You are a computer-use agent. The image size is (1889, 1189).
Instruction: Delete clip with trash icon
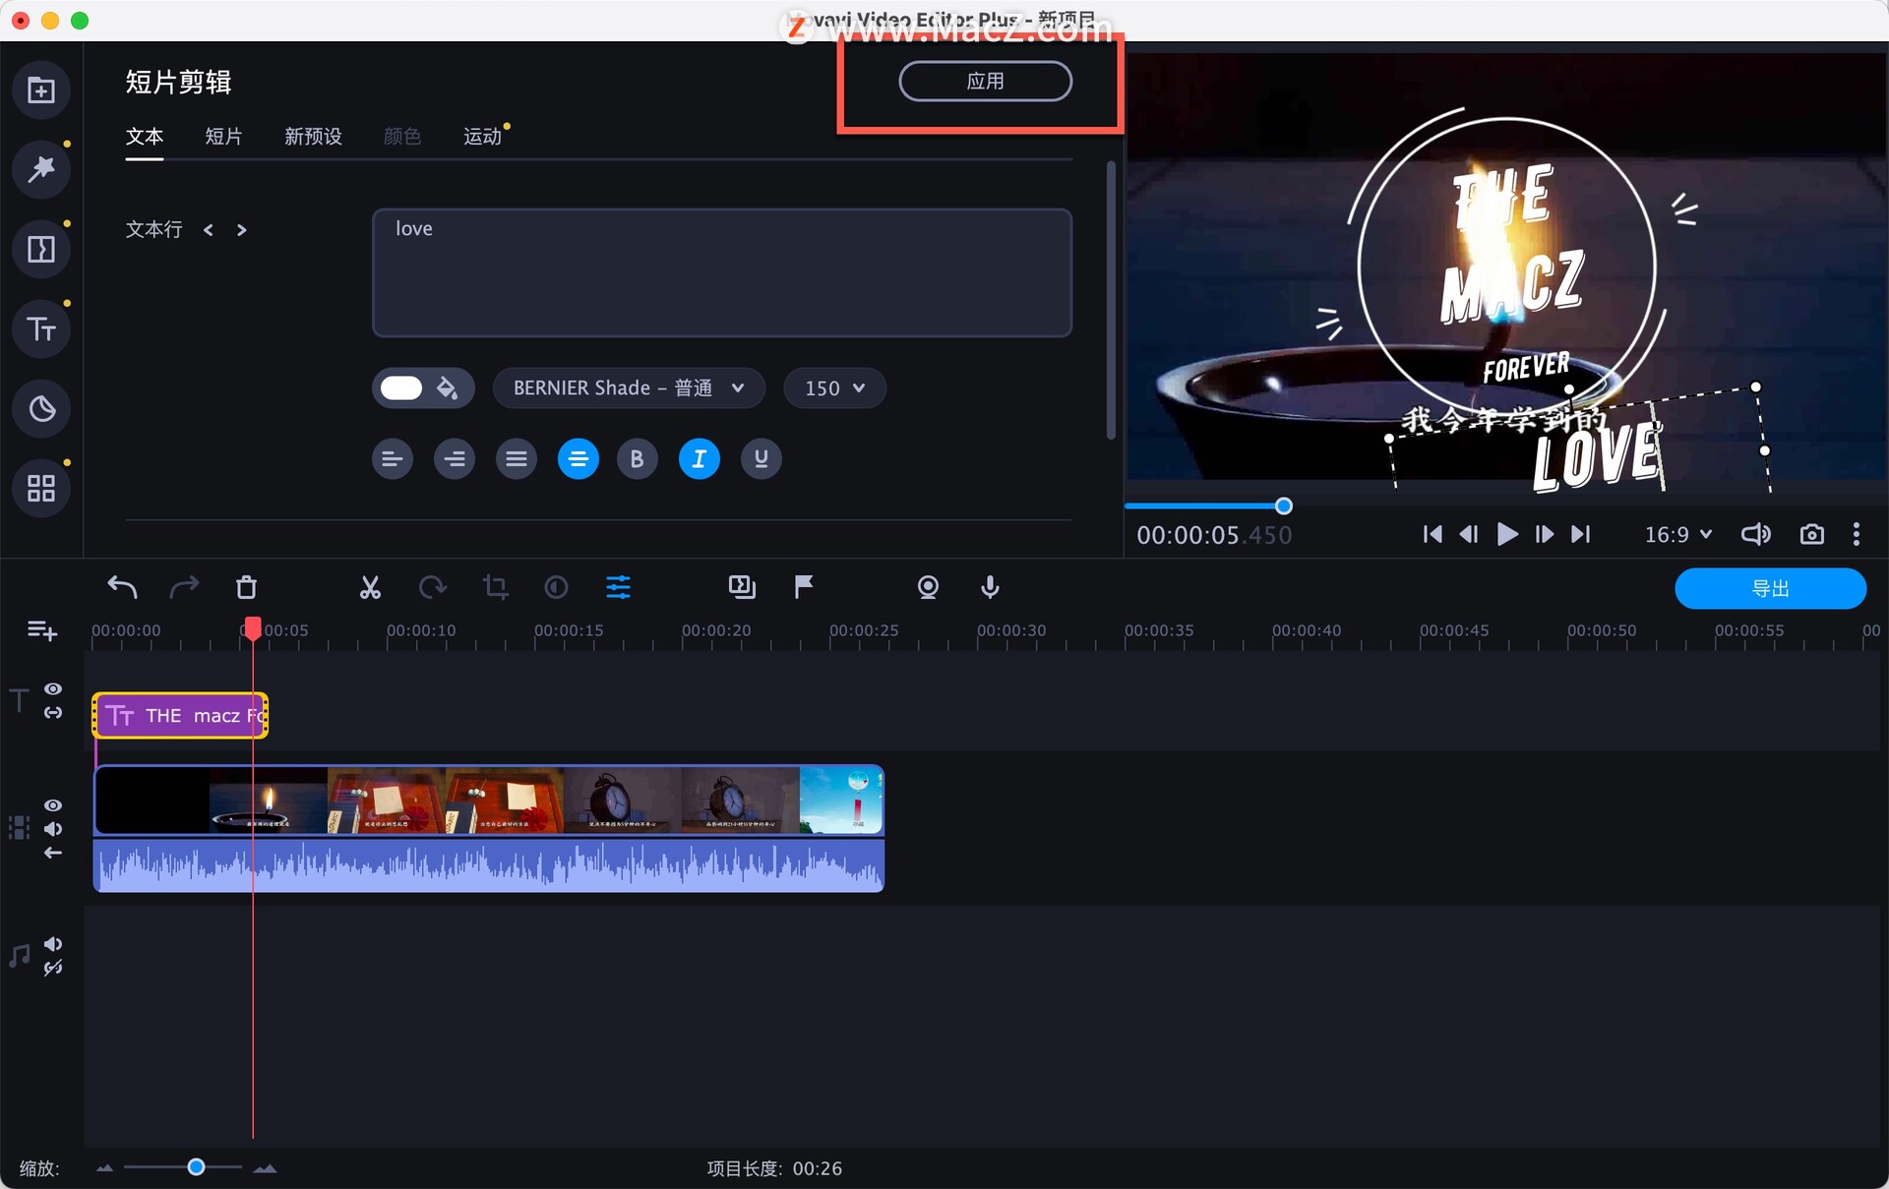[x=246, y=588]
